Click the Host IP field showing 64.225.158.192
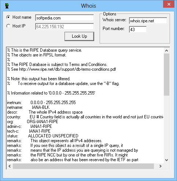177x181 pixels. click(64, 26)
